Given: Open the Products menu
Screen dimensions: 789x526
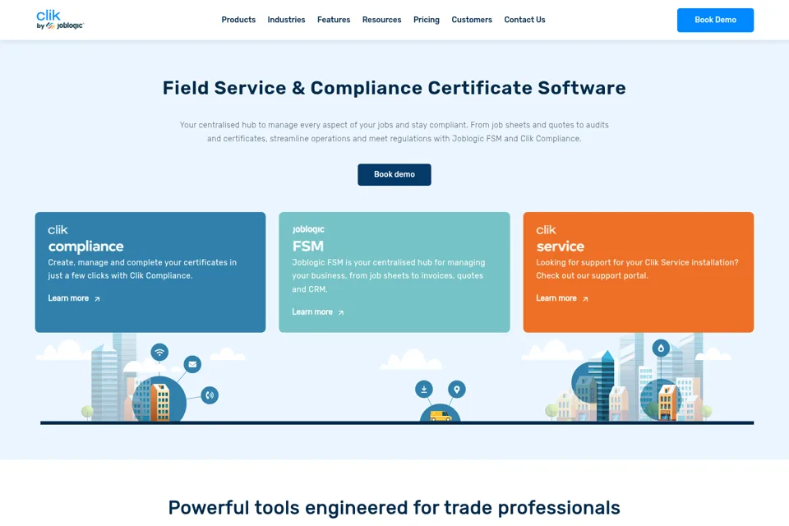Looking at the screenshot, I should point(238,20).
